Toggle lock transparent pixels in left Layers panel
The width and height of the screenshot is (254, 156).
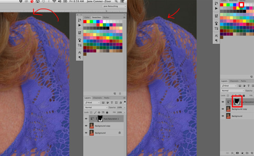tap(91, 112)
